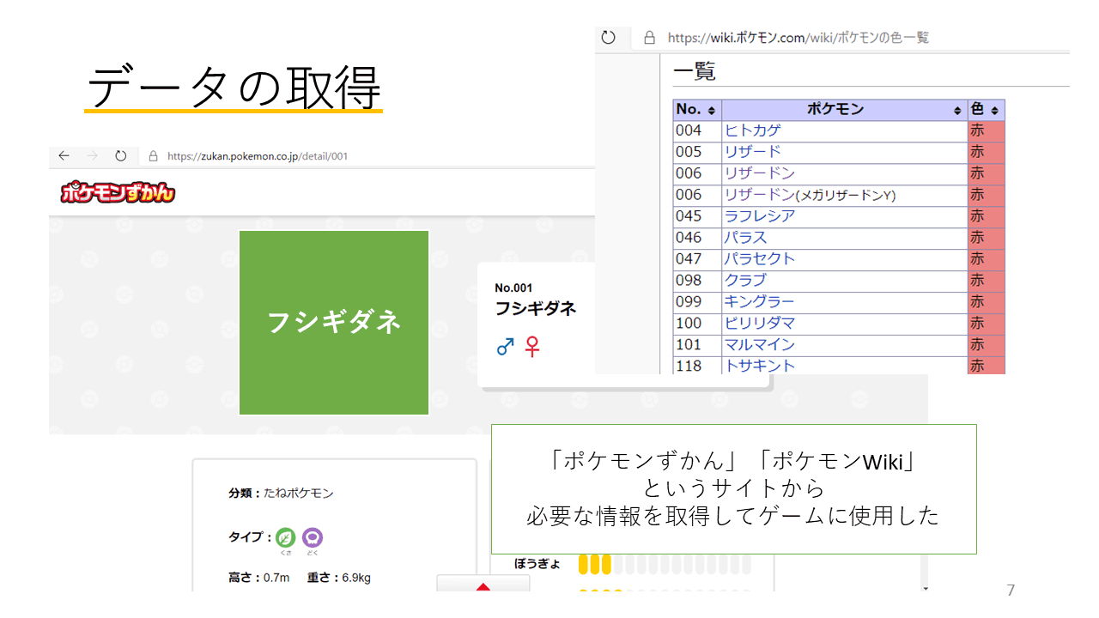Open the キングラー link
Screen dimensions: 1099x618
tap(760, 302)
